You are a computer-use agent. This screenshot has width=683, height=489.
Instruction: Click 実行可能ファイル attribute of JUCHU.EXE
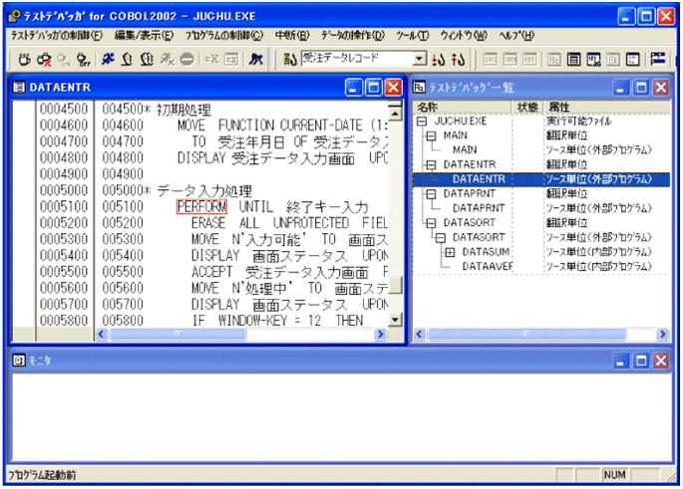coord(579,121)
